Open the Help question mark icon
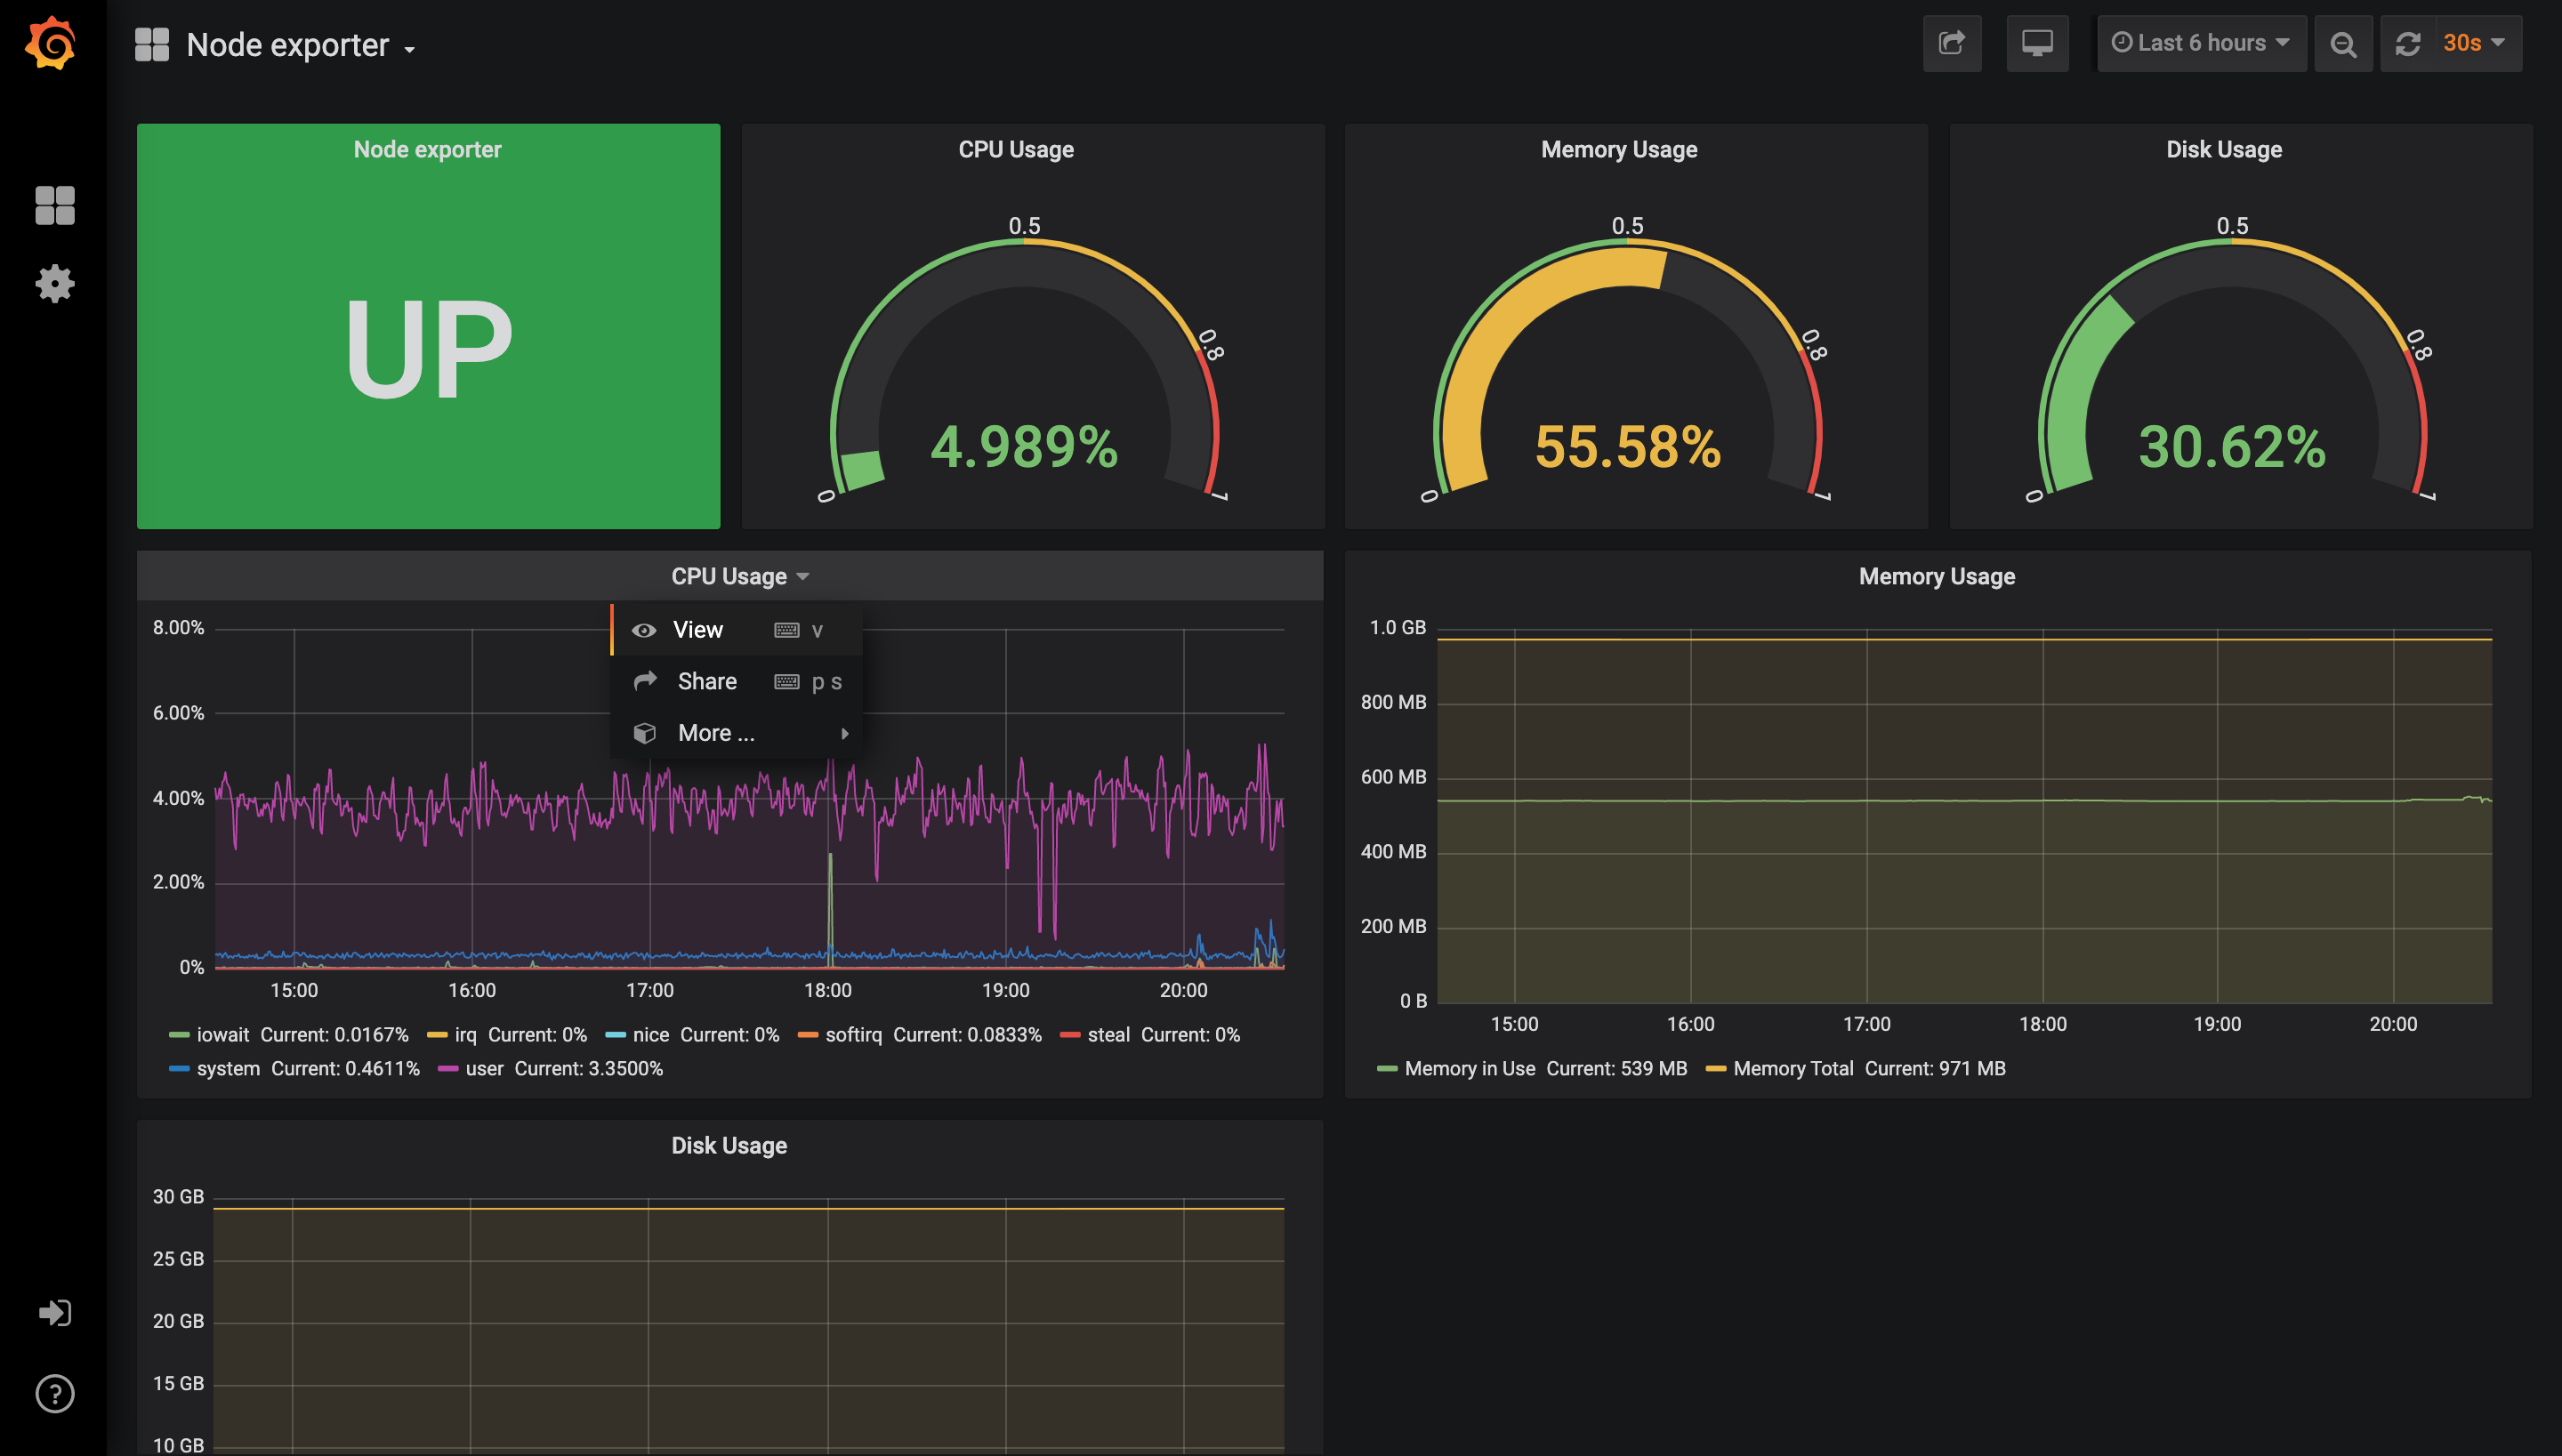The height and width of the screenshot is (1456, 2562). click(x=55, y=1393)
